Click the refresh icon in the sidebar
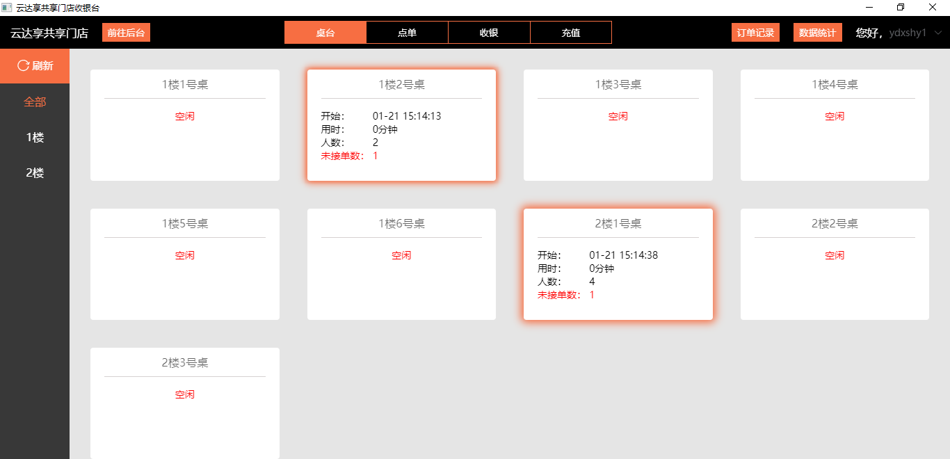The height and width of the screenshot is (459, 950). [x=23, y=65]
